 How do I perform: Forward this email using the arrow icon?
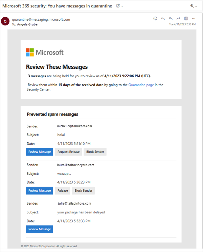tap(178, 19)
